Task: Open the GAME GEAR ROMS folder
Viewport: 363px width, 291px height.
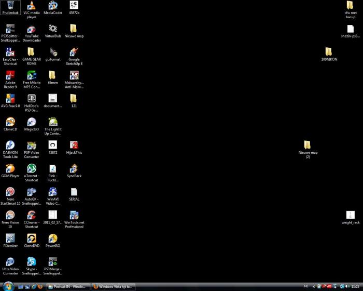Action: click(x=31, y=52)
